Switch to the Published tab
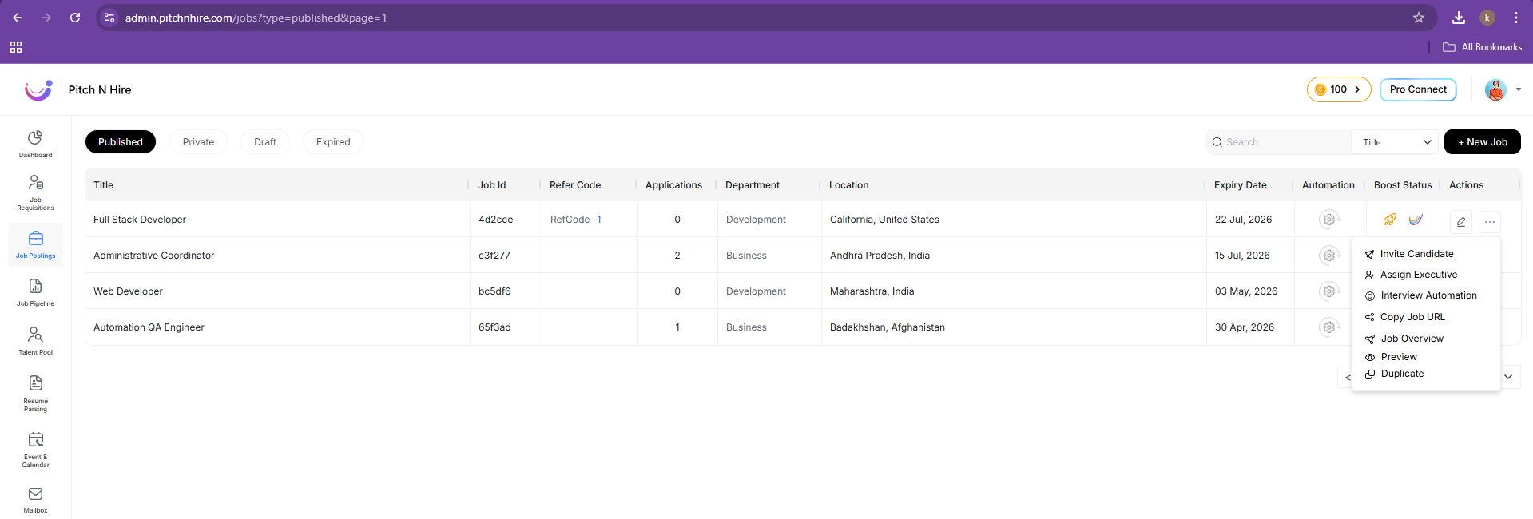Viewport: 1533px width, 519px height. 121,142
